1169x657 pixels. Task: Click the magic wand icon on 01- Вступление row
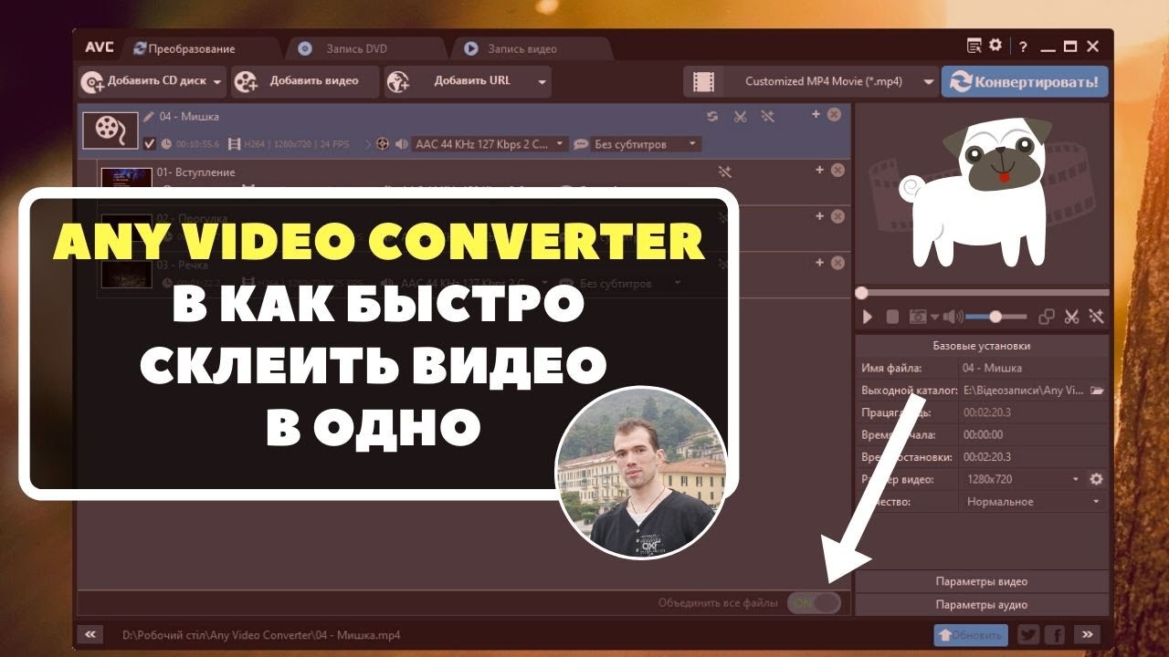click(725, 172)
